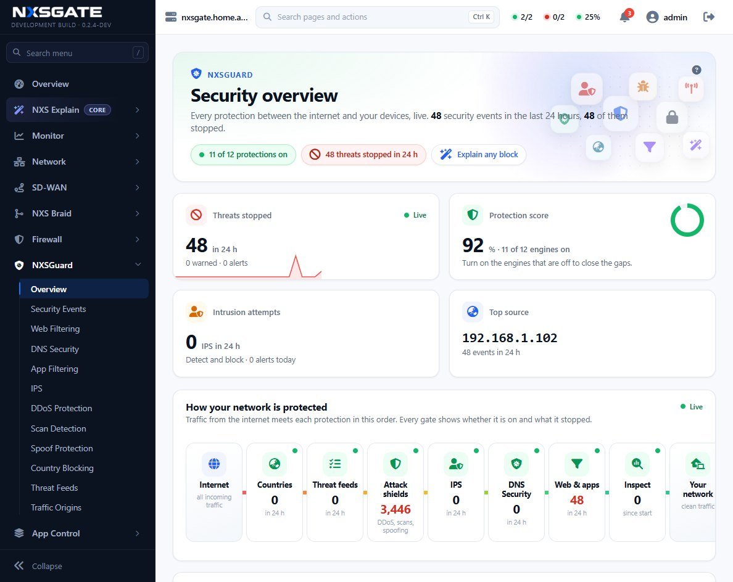Click the notification bell icon
The height and width of the screenshot is (582, 733).
point(624,17)
